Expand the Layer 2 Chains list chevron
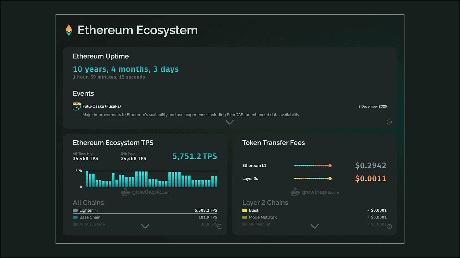This screenshot has width=460, height=258. click(x=315, y=226)
